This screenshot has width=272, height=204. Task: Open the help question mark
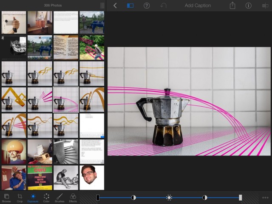pos(147,6)
